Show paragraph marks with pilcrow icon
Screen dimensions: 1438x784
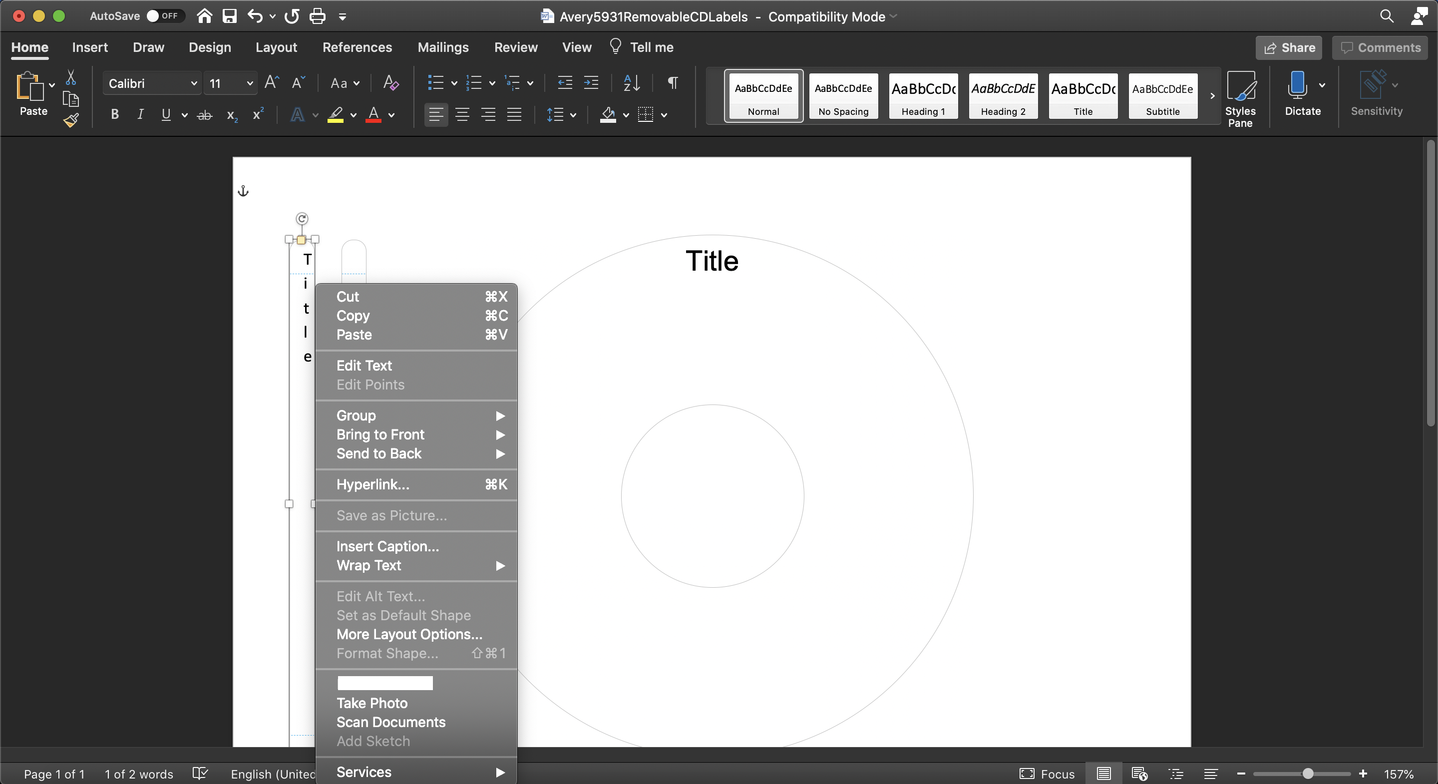673,83
